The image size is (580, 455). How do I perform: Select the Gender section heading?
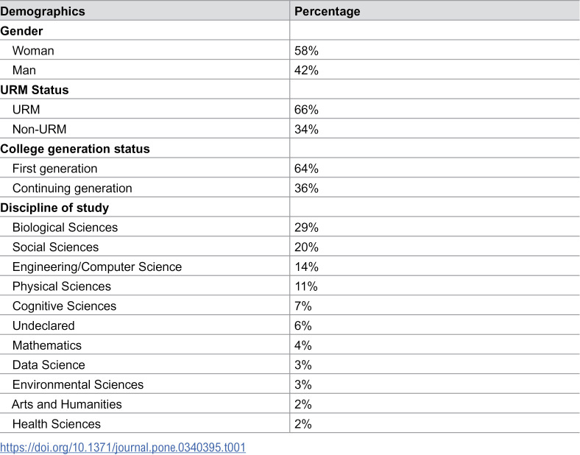[x=21, y=31]
